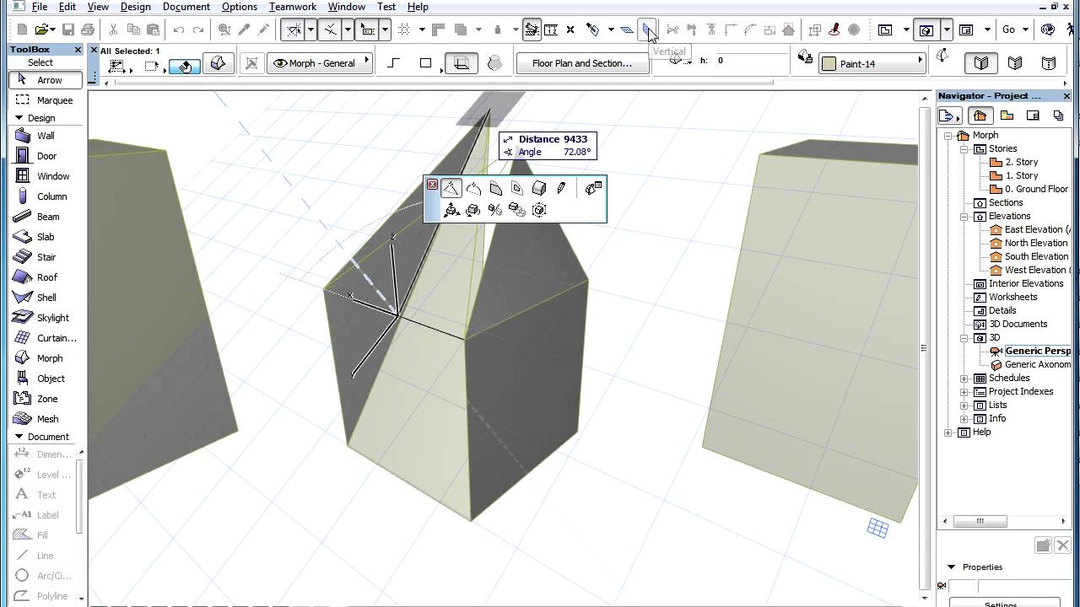The image size is (1080, 607).
Task: Pick the Curtain Wall tool
Action: pos(56,338)
